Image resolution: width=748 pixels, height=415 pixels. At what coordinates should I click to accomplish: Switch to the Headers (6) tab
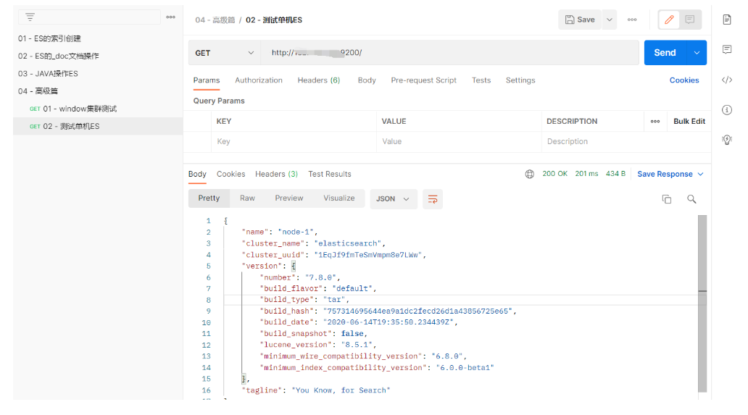point(318,80)
